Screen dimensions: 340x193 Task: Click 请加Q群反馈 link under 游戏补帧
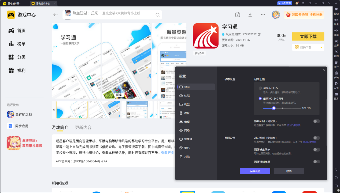pyautogui.click(x=294, y=125)
